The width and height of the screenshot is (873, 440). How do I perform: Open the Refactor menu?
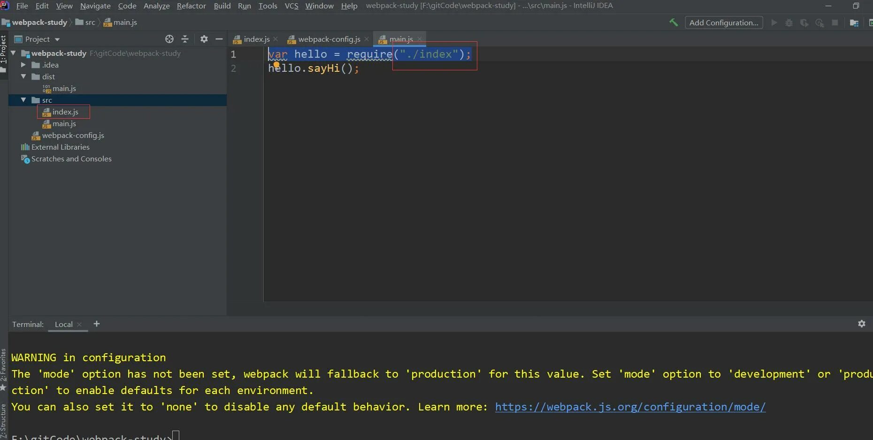coord(191,6)
